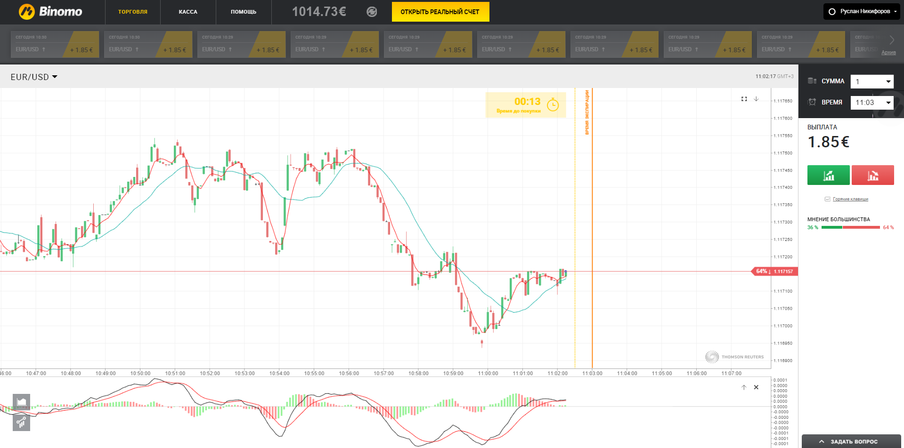Open Горячие клавиши link
The image size is (904, 448).
[x=850, y=199]
